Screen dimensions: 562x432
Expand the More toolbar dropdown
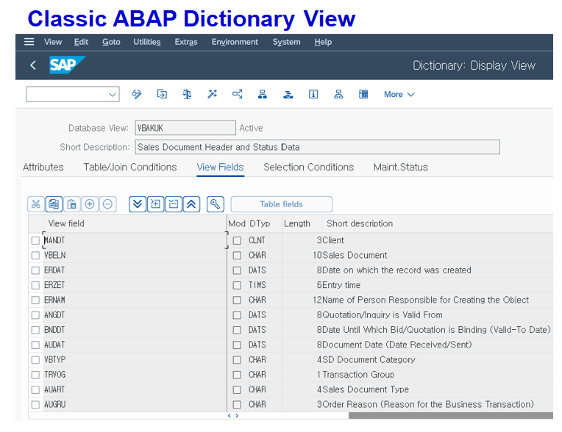(x=399, y=95)
